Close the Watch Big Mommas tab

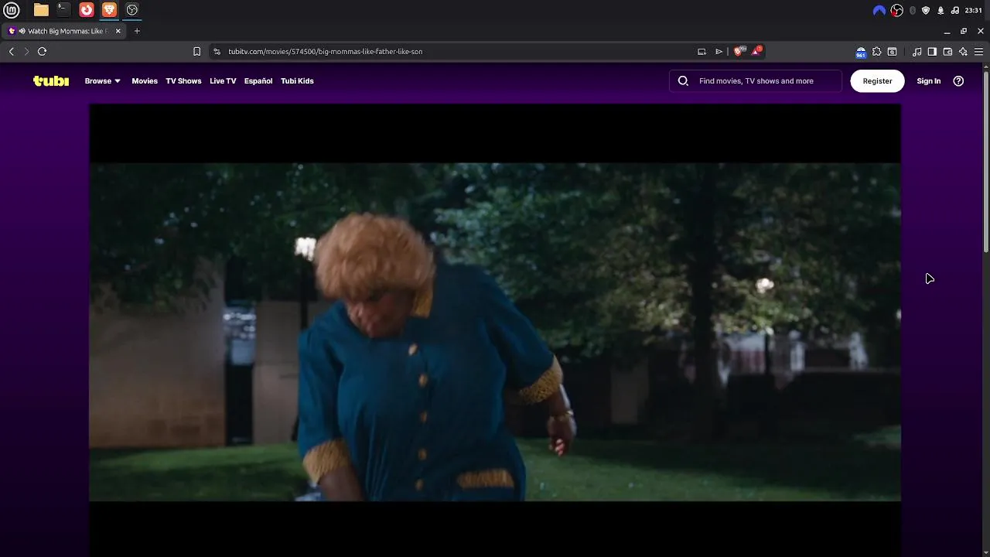point(118,31)
